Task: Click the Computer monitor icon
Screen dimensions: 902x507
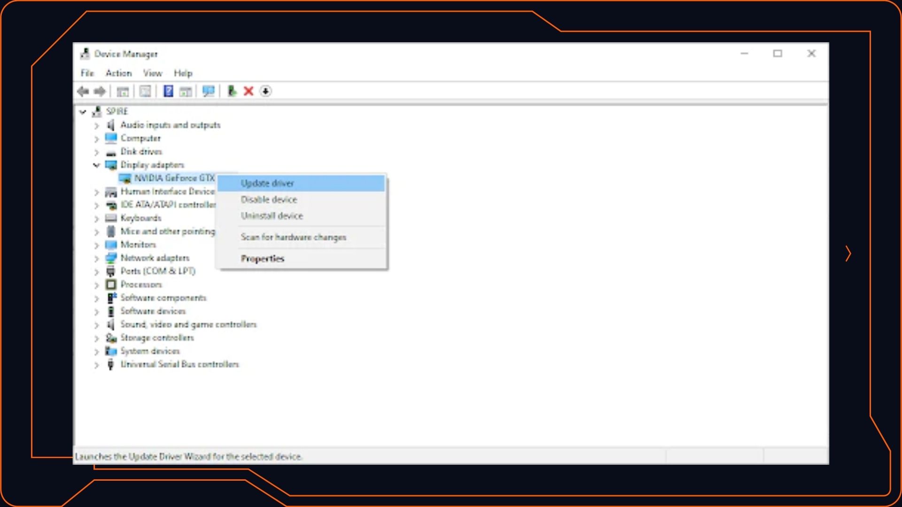Action: [x=111, y=138]
